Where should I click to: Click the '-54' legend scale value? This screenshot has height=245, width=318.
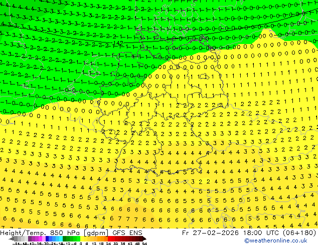click(16, 243)
